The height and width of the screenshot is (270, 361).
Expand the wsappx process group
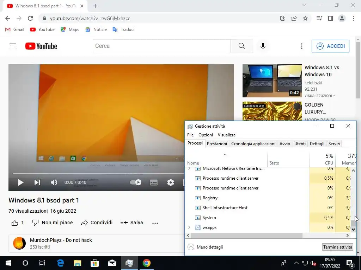click(x=189, y=227)
